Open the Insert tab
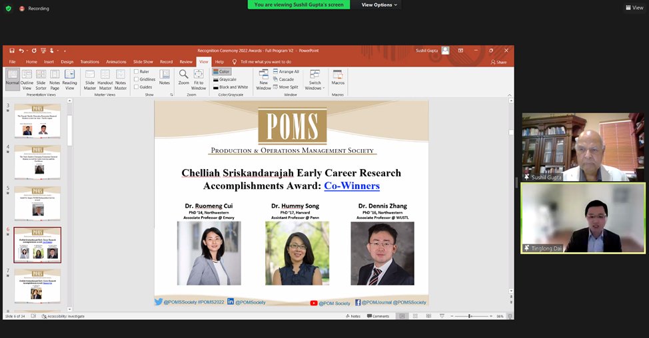 click(49, 62)
